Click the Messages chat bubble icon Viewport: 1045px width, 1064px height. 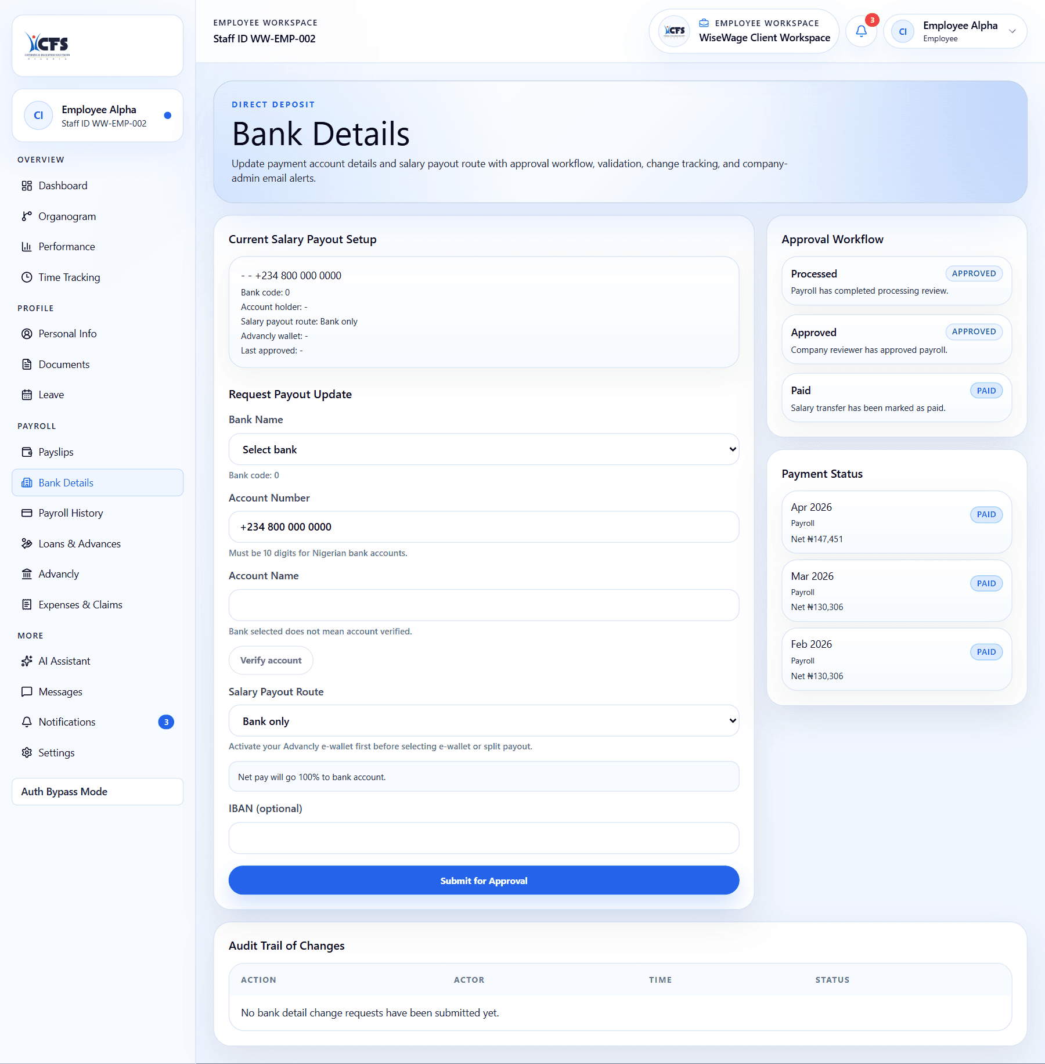coord(27,692)
